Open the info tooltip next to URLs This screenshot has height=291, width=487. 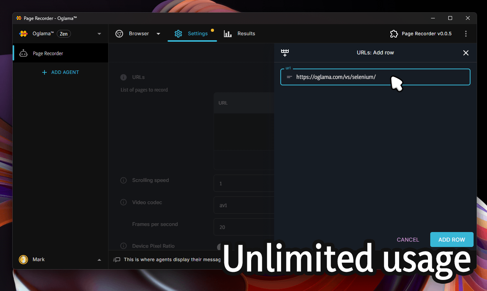tap(123, 77)
